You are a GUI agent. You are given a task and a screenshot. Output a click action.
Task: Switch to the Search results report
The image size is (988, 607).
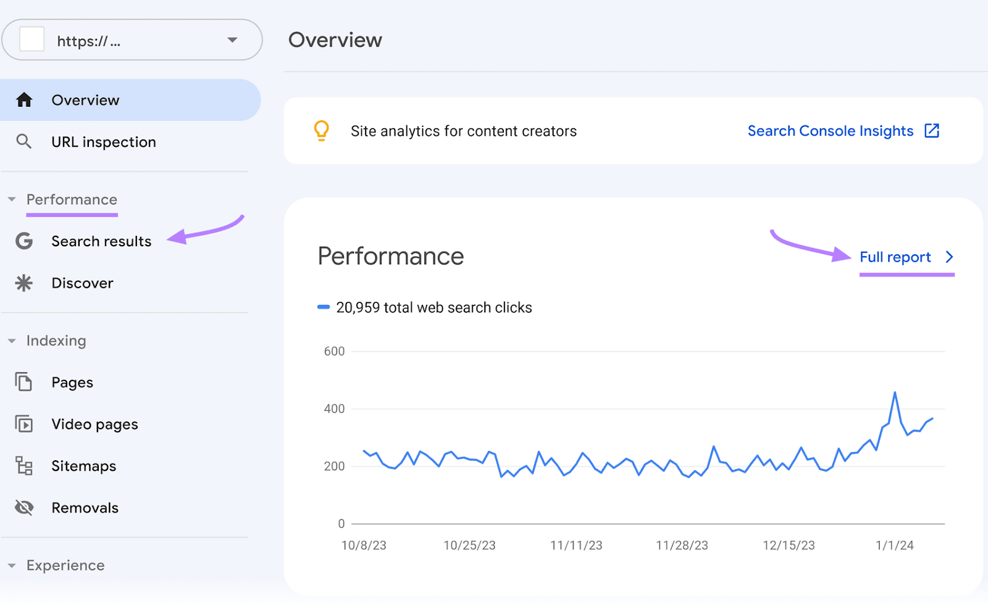[x=101, y=241]
